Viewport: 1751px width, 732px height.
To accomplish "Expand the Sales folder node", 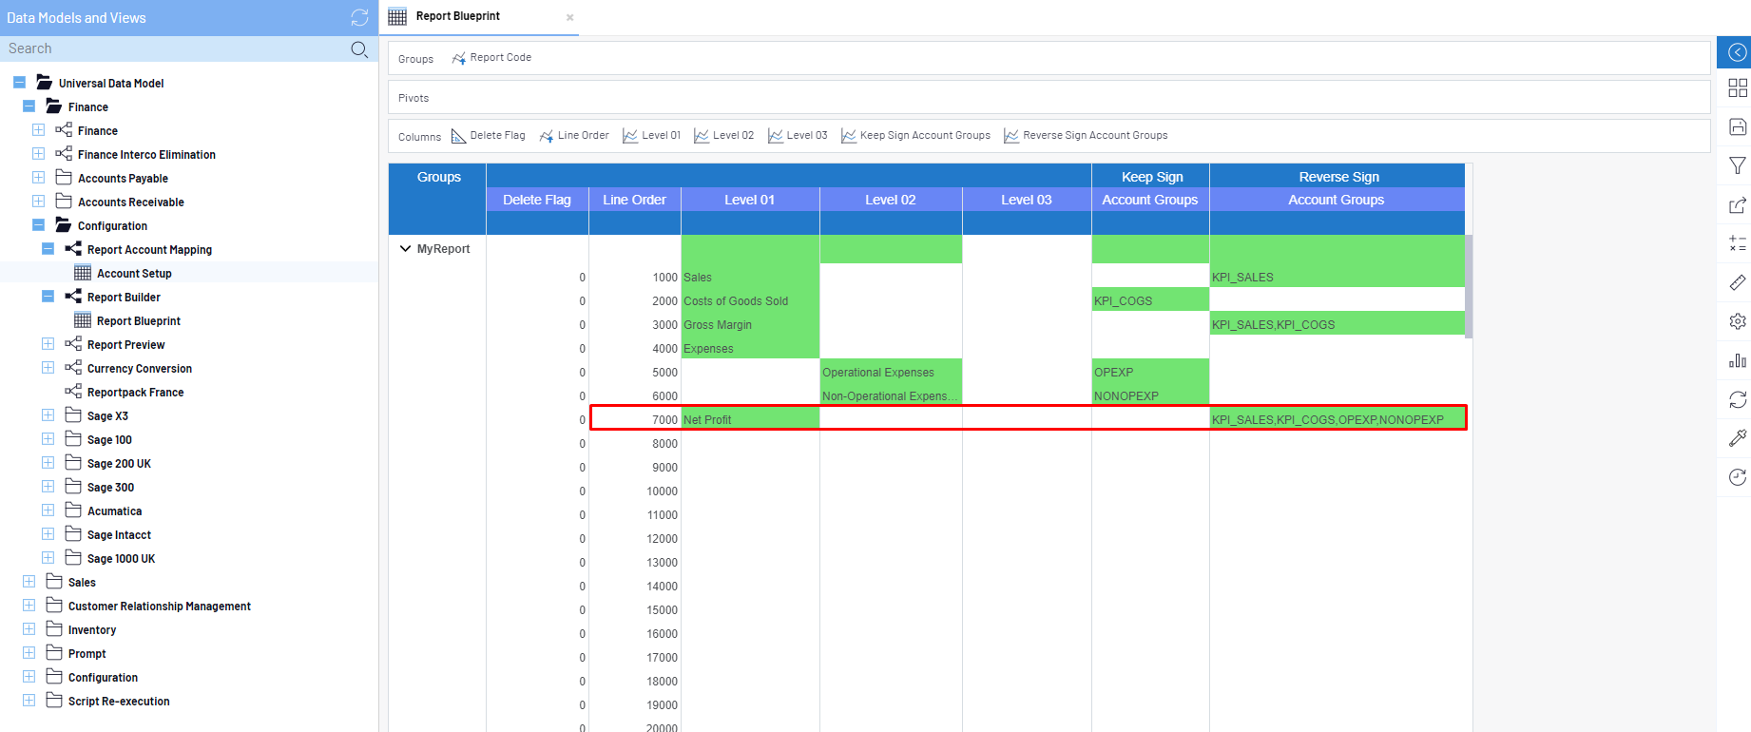I will pos(29,582).
